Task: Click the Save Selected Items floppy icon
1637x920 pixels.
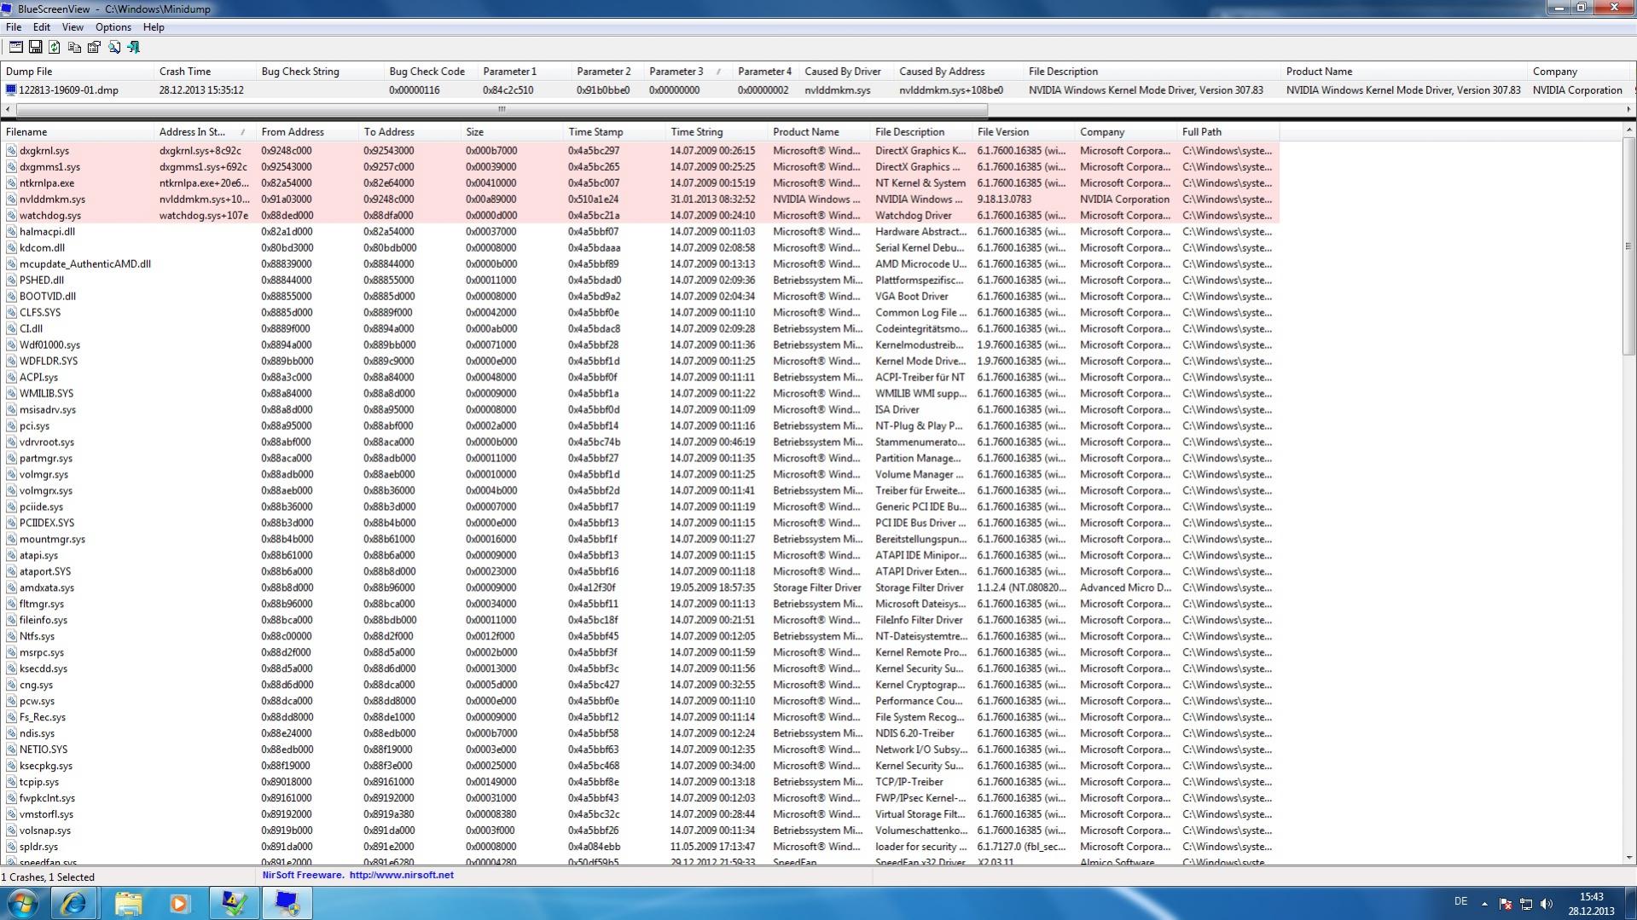Action: tap(35, 48)
